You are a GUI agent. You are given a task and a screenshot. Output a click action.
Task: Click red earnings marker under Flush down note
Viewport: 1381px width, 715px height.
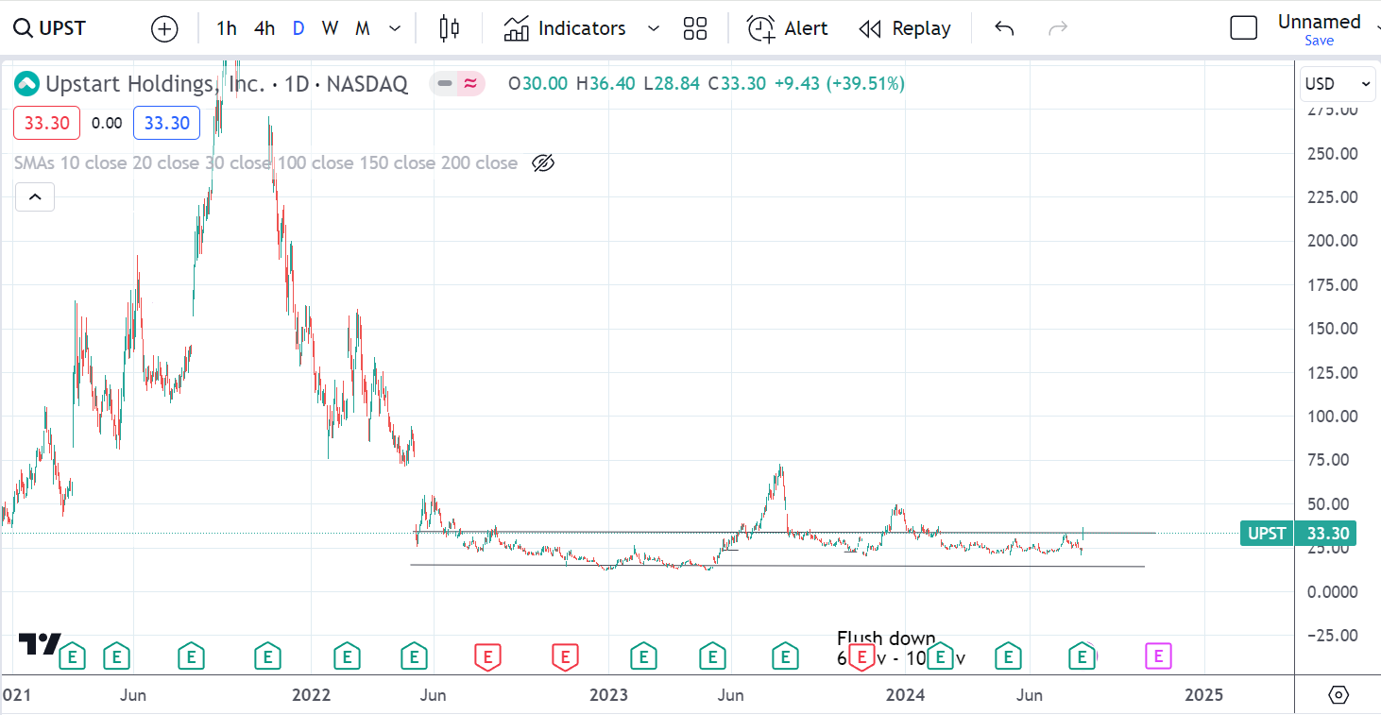pos(861,655)
